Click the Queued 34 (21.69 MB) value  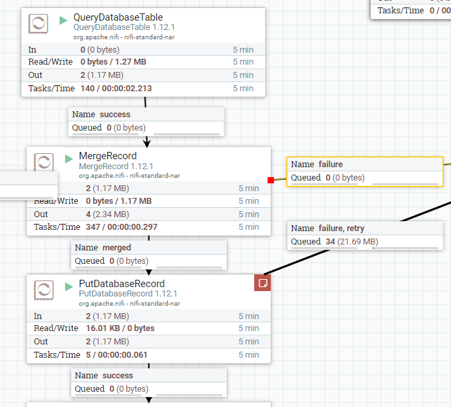click(352, 241)
